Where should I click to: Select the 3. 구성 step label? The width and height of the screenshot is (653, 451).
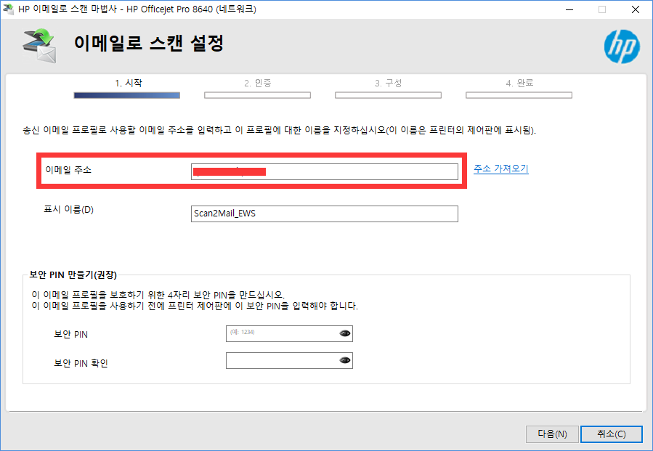[x=388, y=83]
